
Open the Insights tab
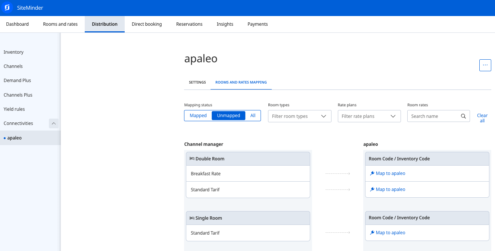point(225,24)
